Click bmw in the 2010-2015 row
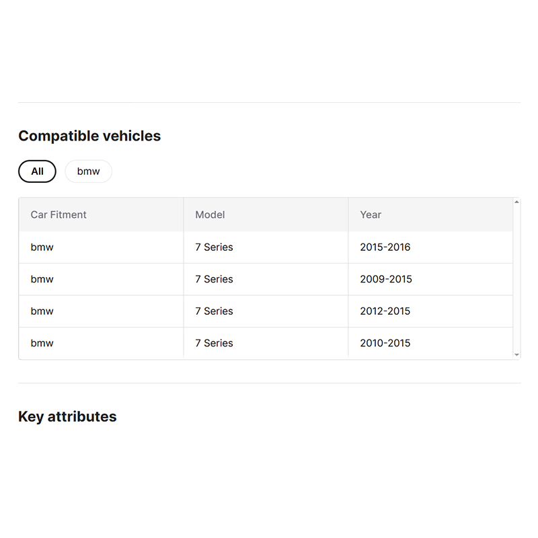This screenshot has height=538, width=538. (42, 343)
